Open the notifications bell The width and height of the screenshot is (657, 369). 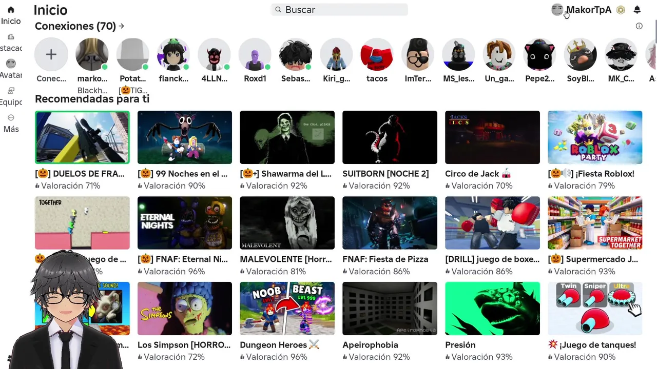point(637,10)
